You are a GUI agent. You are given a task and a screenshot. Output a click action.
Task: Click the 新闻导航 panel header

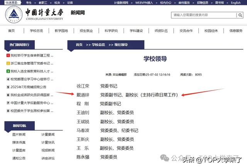pyautogui.click(x=20, y=126)
